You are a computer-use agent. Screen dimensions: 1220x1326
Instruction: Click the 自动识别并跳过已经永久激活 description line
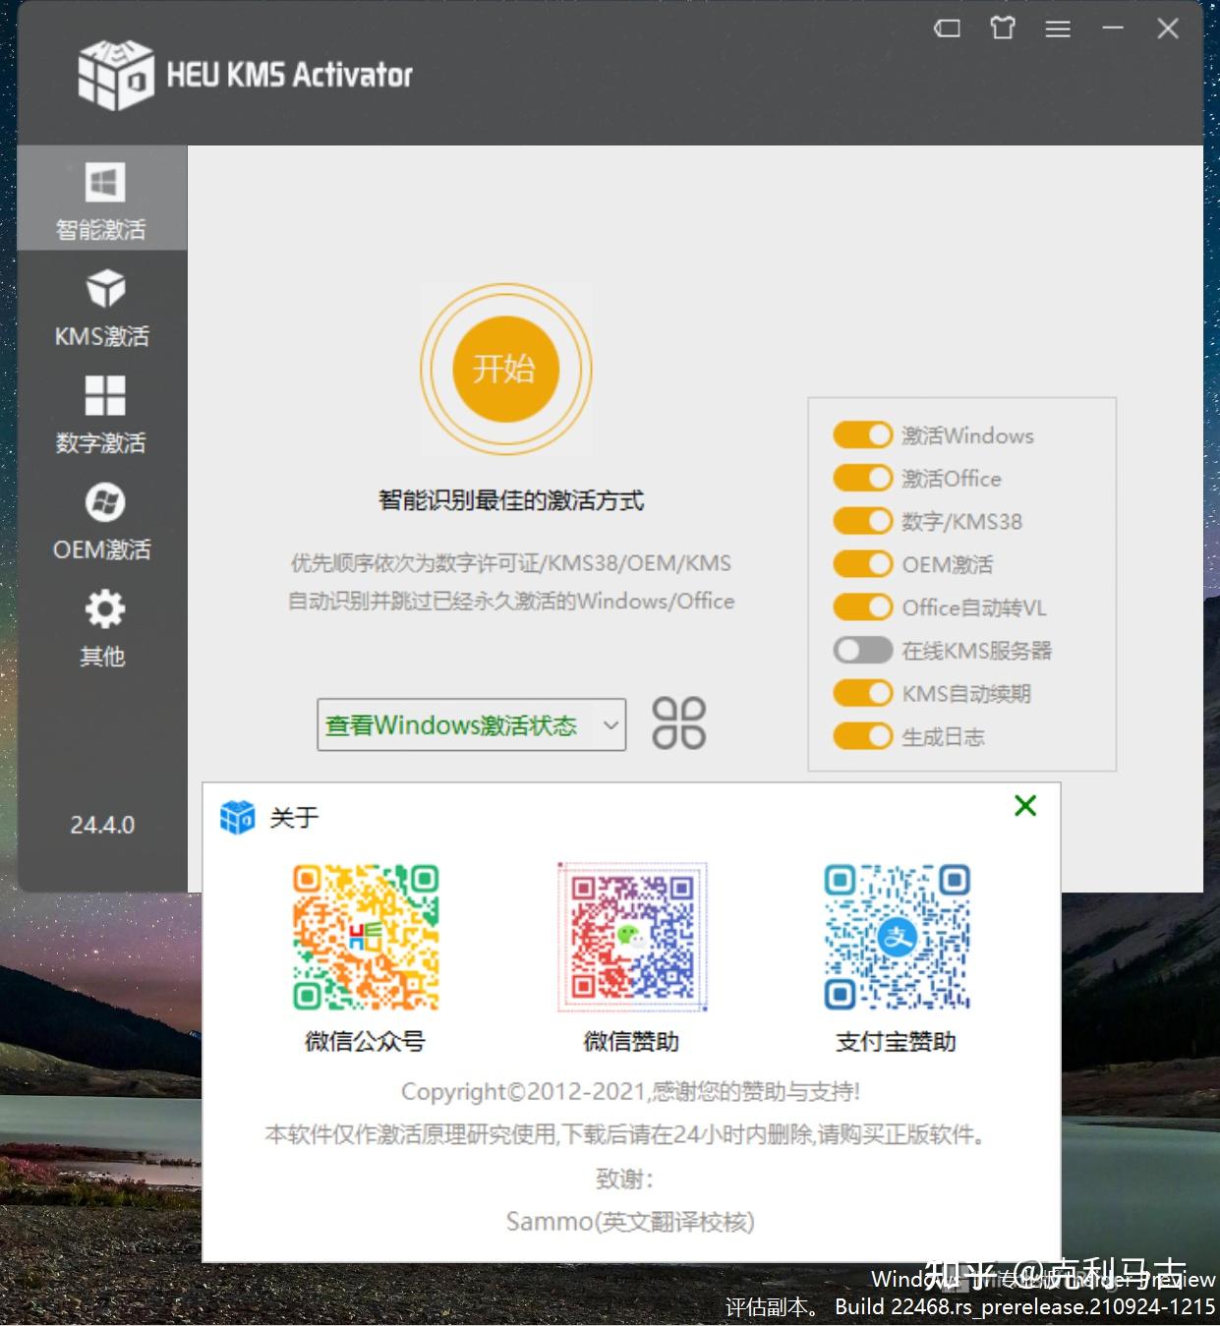coord(511,601)
